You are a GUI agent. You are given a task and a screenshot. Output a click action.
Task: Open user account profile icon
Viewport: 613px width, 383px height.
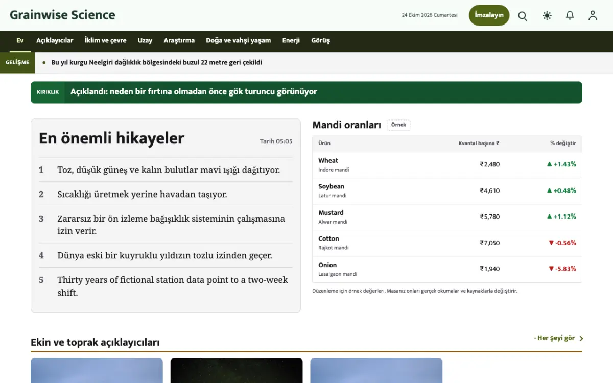pyautogui.click(x=593, y=16)
